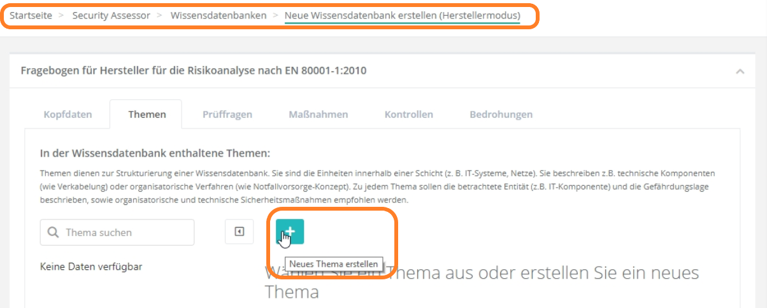Focus the Thema suchen search field
Viewport: 767px width, 308px height.
click(124, 233)
